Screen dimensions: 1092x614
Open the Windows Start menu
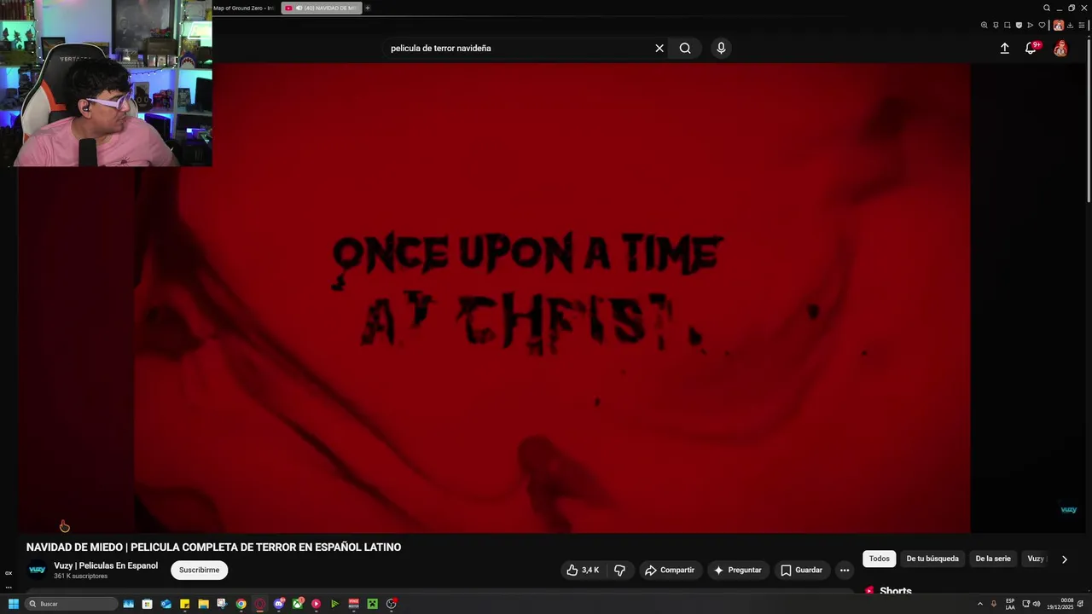coord(14,604)
